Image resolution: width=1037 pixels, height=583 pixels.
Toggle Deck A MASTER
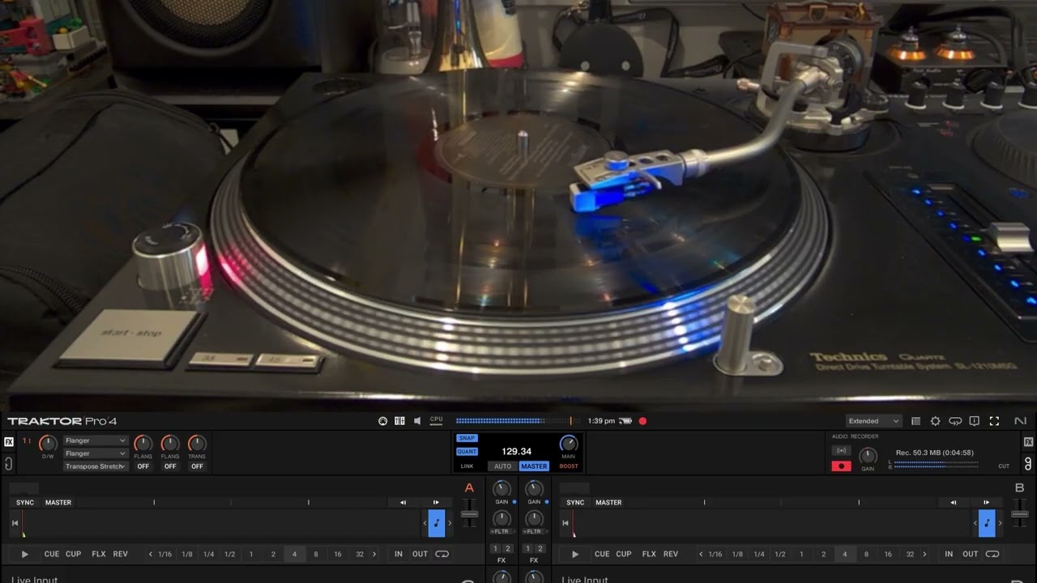pyautogui.click(x=58, y=503)
